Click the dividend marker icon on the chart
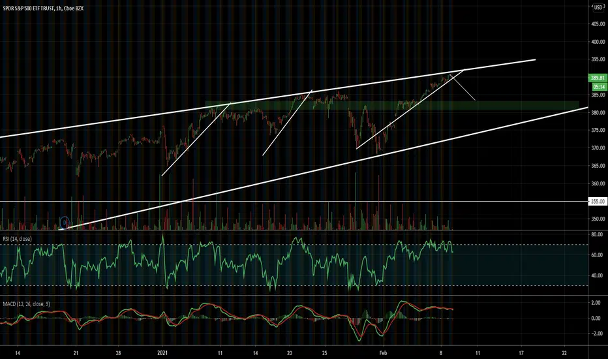The height and width of the screenshot is (359, 608). pyautogui.click(x=65, y=222)
